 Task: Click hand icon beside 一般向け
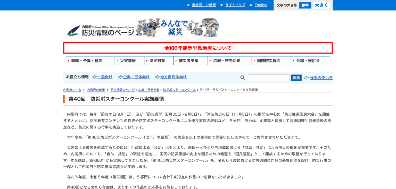95,77
